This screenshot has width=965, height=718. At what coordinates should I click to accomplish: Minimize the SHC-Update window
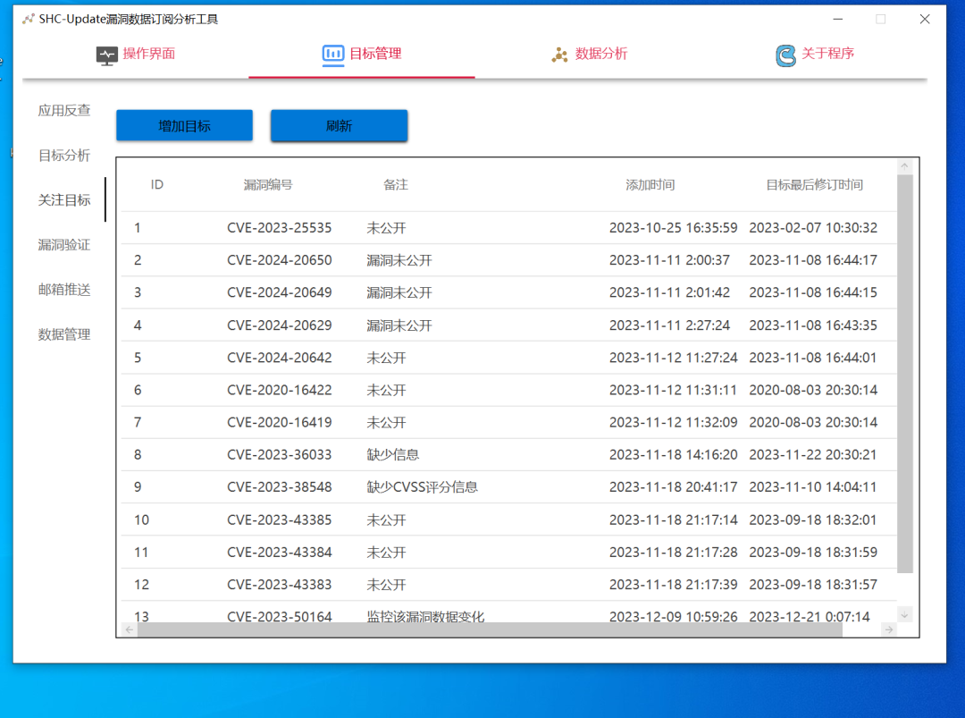[837, 19]
